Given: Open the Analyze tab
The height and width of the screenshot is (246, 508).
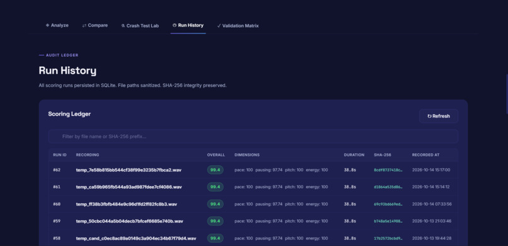Looking at the screenshot, I should [x=57, y=25].
